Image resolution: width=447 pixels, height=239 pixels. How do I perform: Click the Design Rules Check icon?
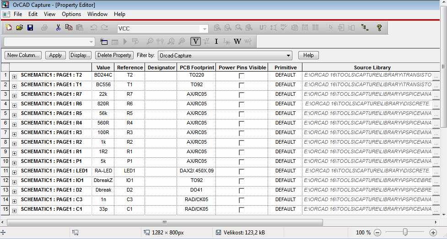pos(284,27)
